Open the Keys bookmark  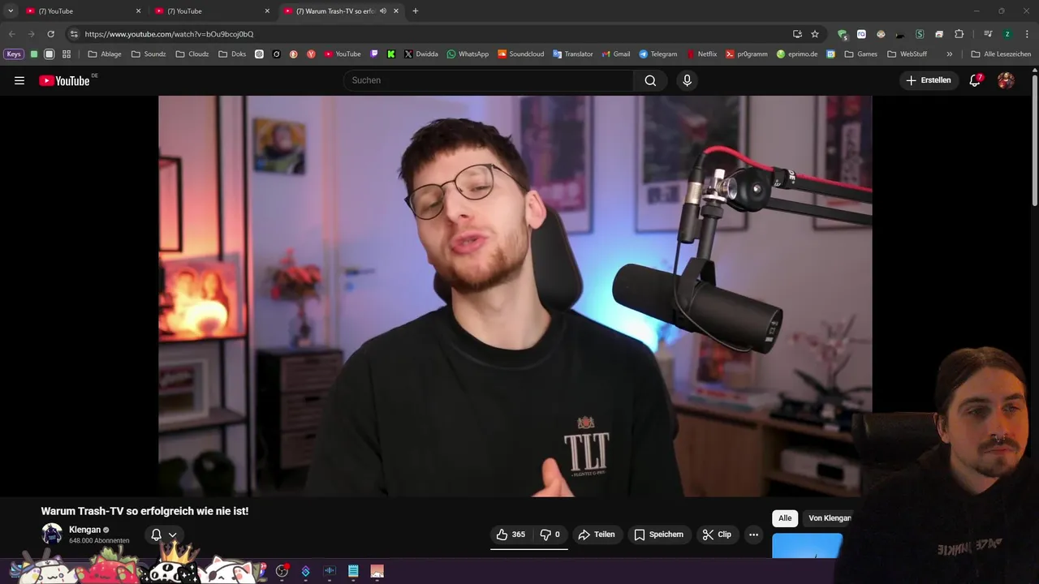click(14, 54)
